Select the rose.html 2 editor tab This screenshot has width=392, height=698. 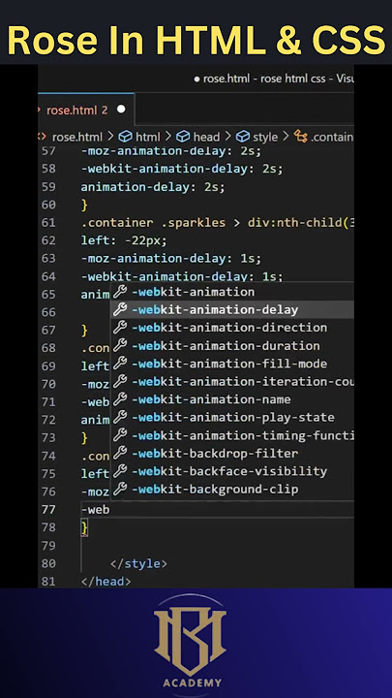pos(86,110)
